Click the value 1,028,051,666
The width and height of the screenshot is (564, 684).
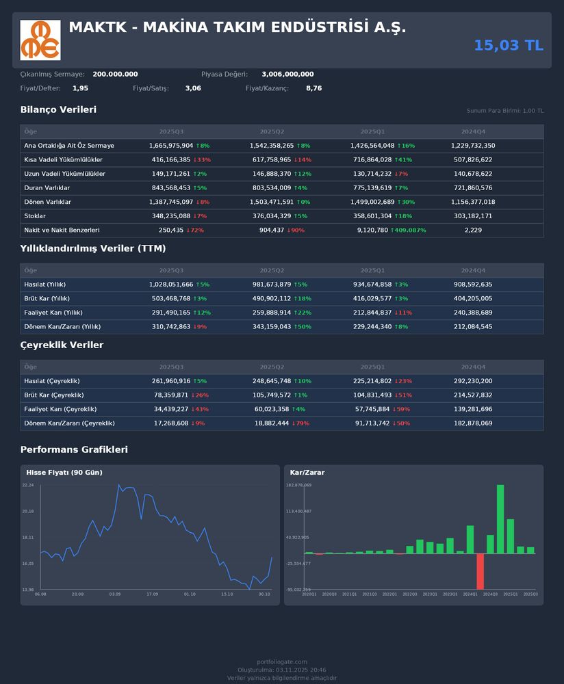(x=171, y=285)
